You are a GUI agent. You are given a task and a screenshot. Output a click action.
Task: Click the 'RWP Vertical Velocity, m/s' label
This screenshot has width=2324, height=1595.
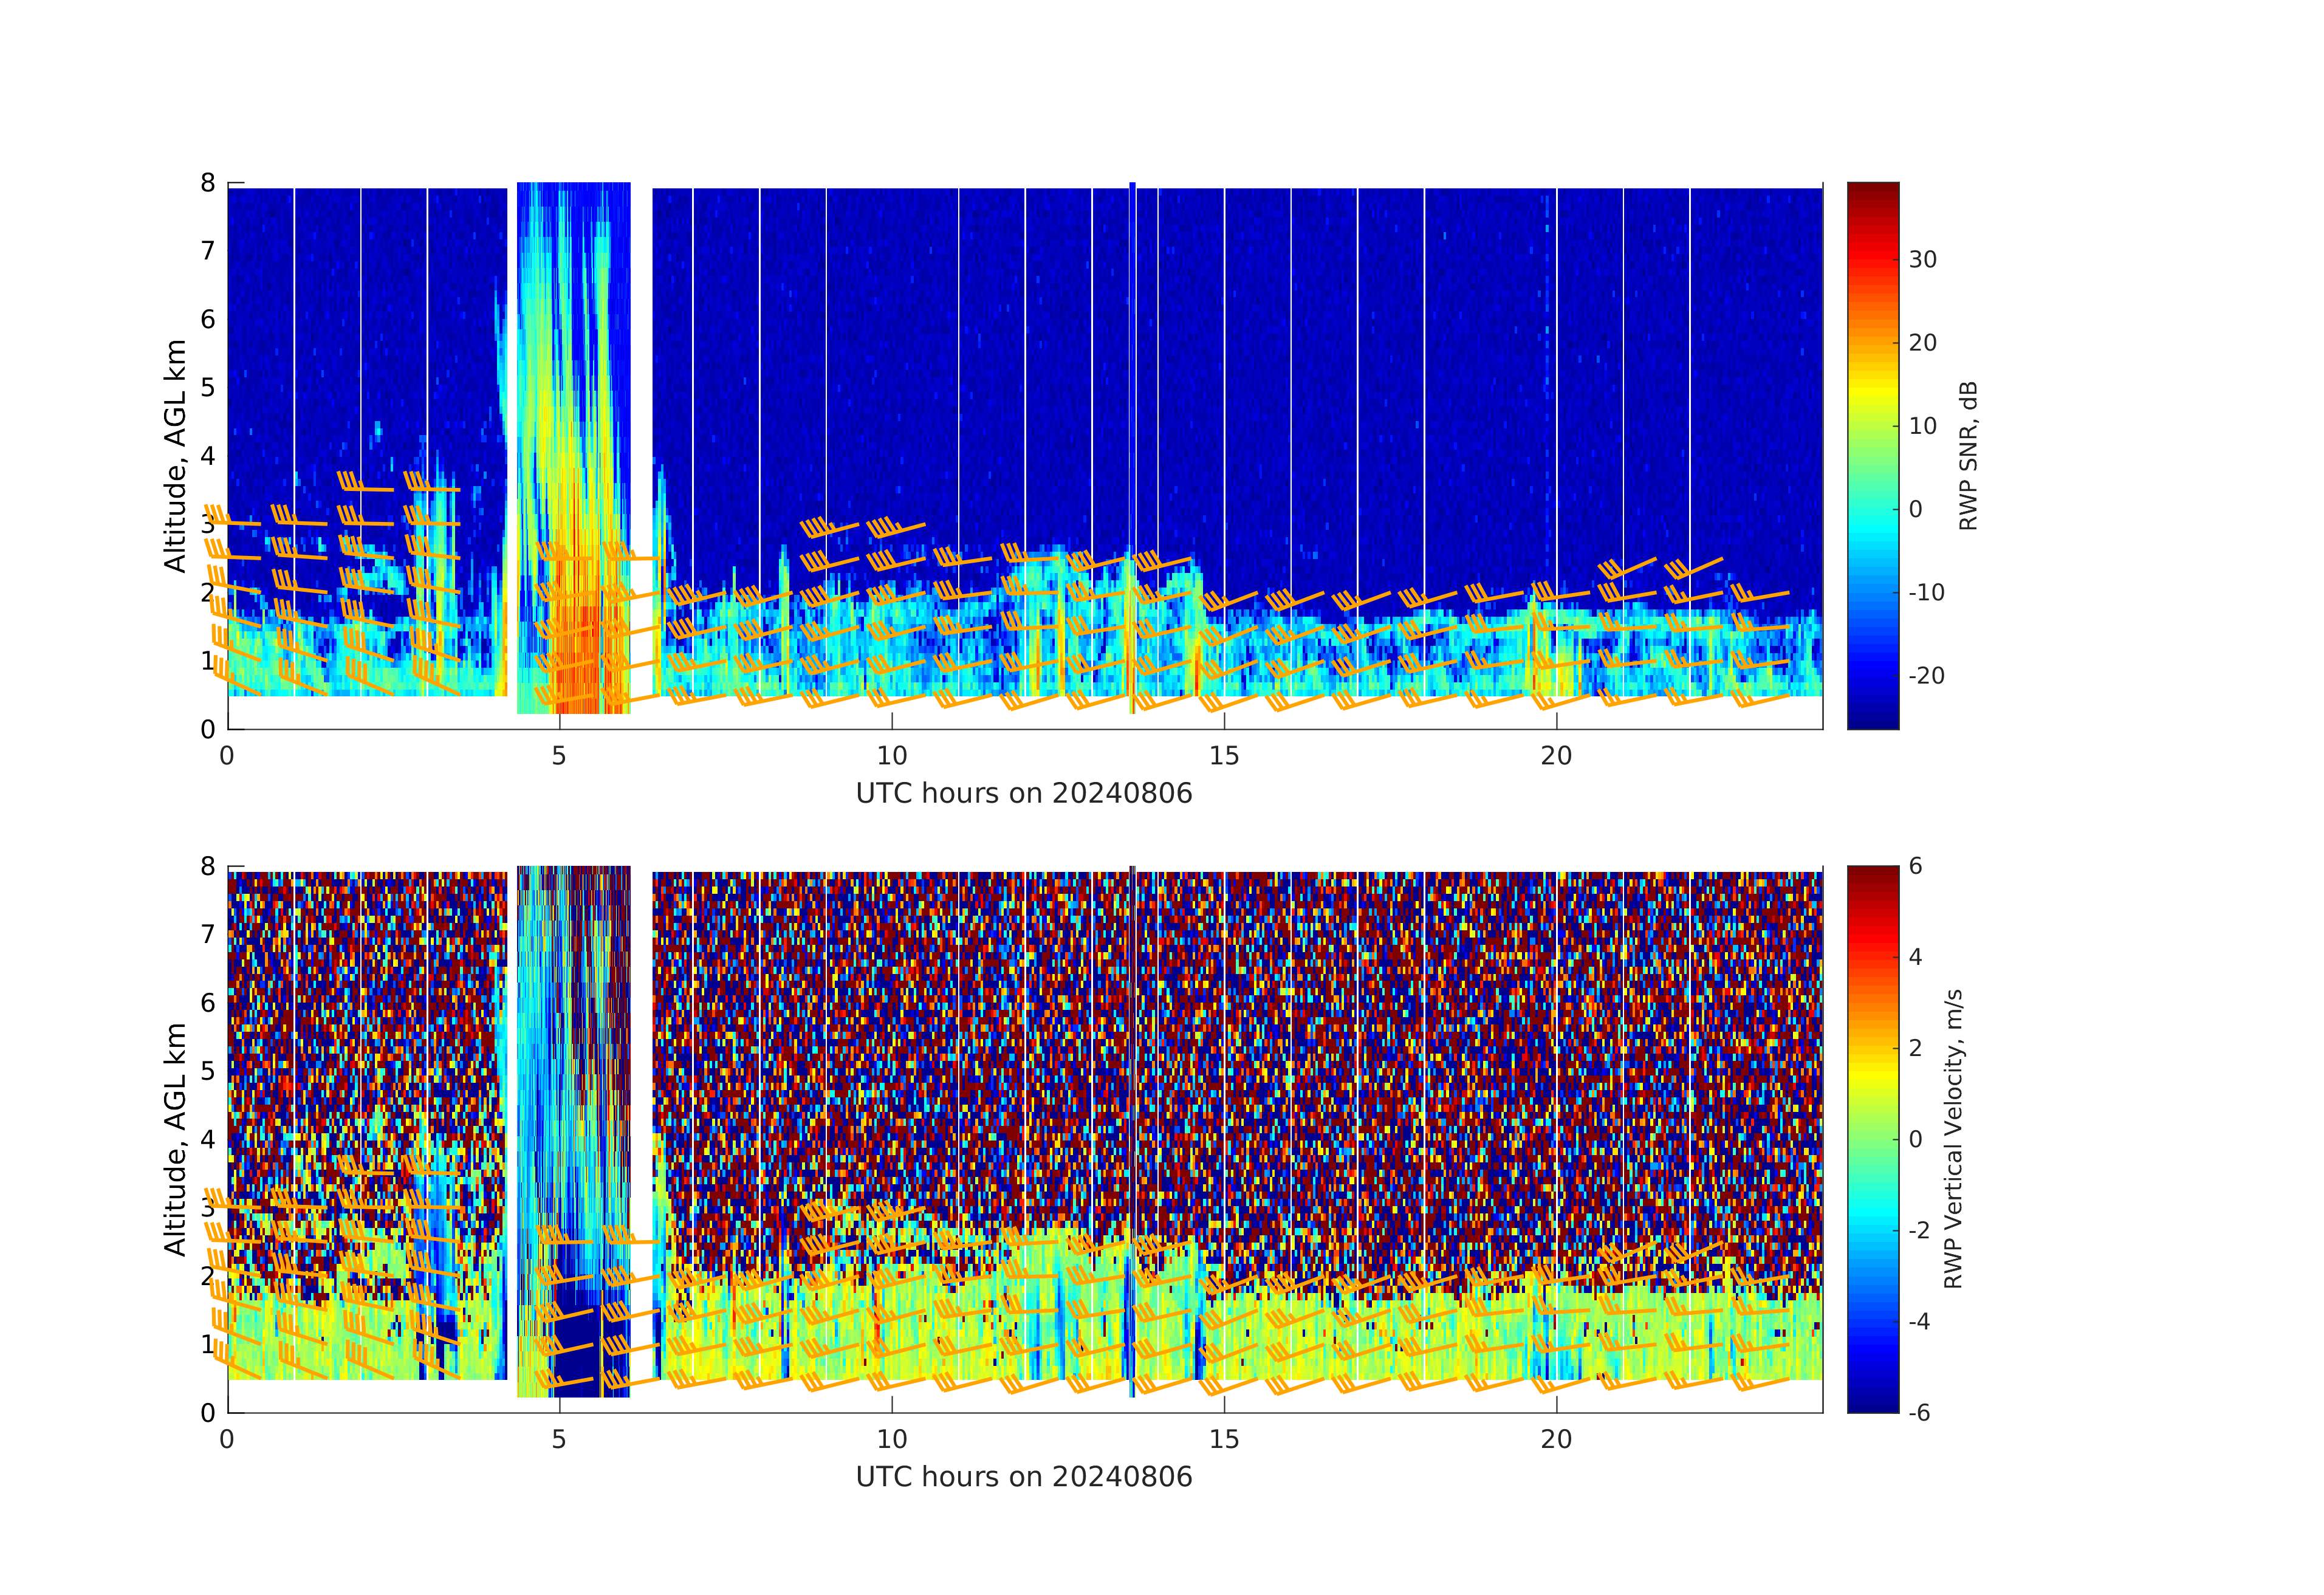1953,1139
